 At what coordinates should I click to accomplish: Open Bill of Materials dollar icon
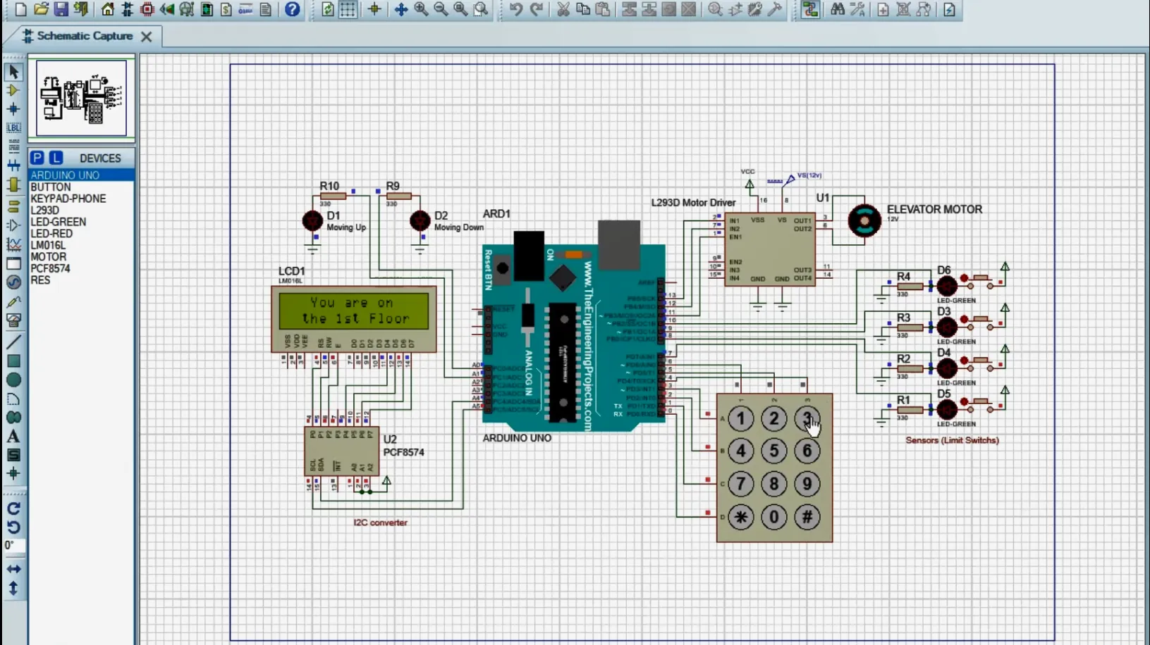click(x=226, y=9)
